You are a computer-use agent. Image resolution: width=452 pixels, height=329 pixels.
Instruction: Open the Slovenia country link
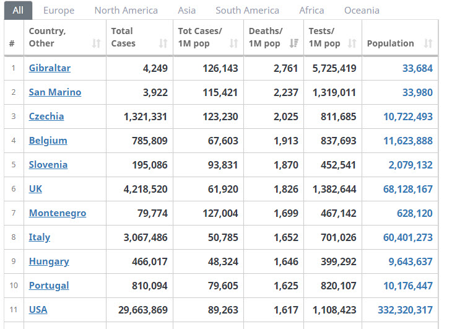coord(48,165)
